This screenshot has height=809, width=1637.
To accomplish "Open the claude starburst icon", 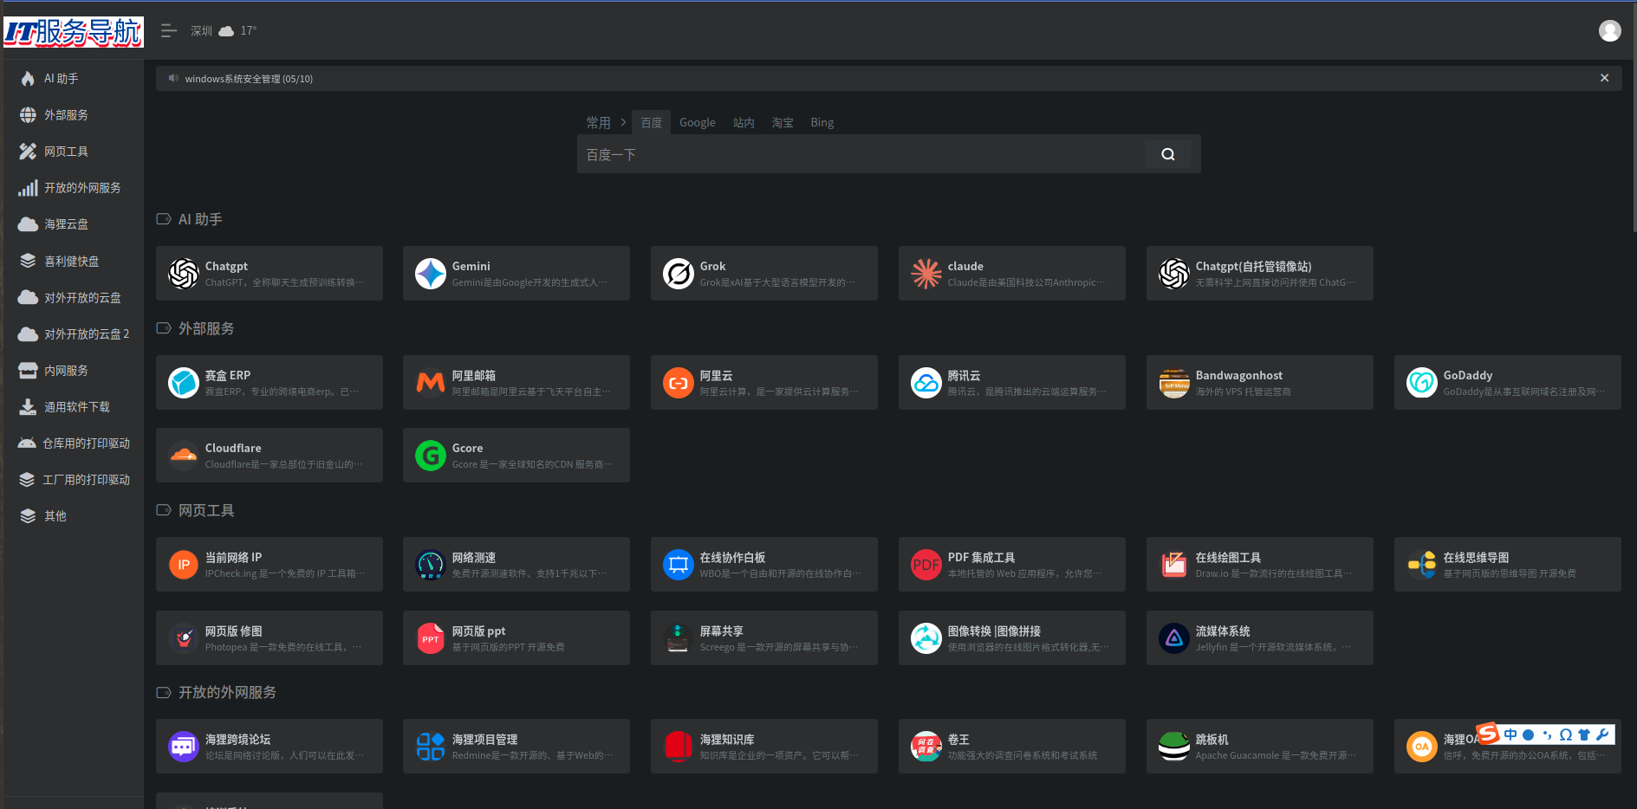I will [x=926, y=274].
